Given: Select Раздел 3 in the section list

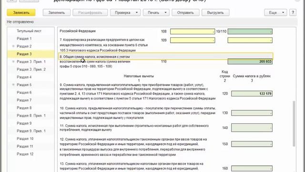Looking at the screenshot, I should coord(24,54).
